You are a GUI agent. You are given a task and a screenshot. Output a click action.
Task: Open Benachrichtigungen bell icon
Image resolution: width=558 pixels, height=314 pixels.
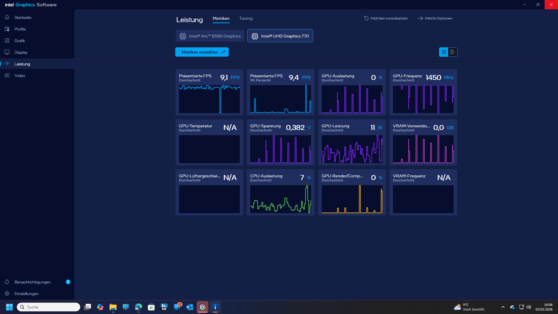point(7,282)
